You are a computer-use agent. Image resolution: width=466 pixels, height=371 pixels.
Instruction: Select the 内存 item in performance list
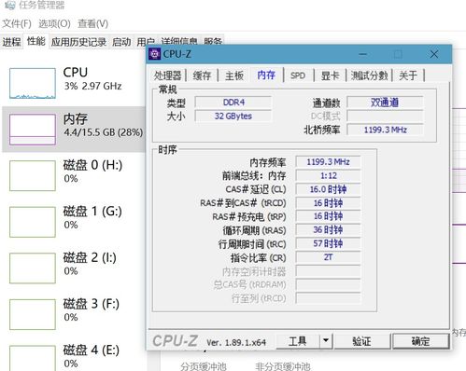tap(74, 129)
